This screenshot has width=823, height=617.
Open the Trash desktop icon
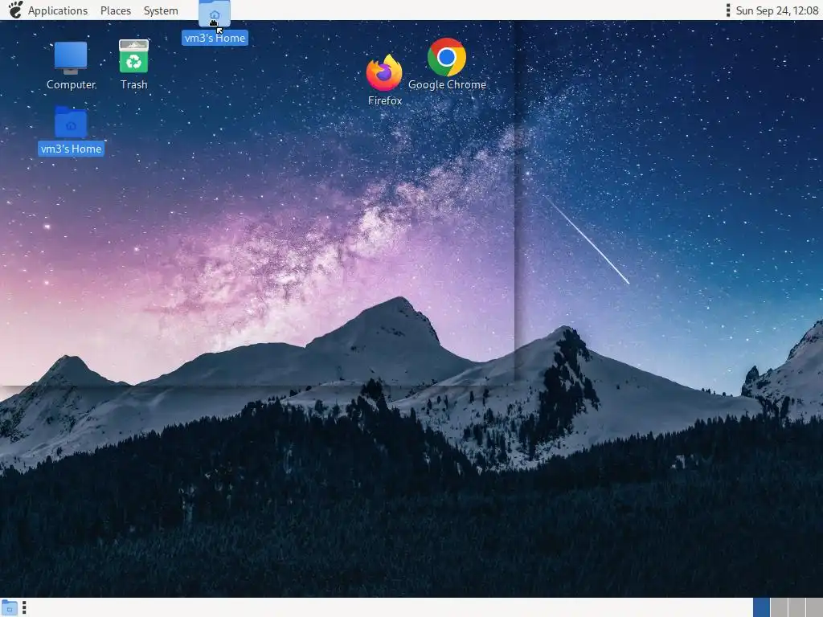point(134,56)
